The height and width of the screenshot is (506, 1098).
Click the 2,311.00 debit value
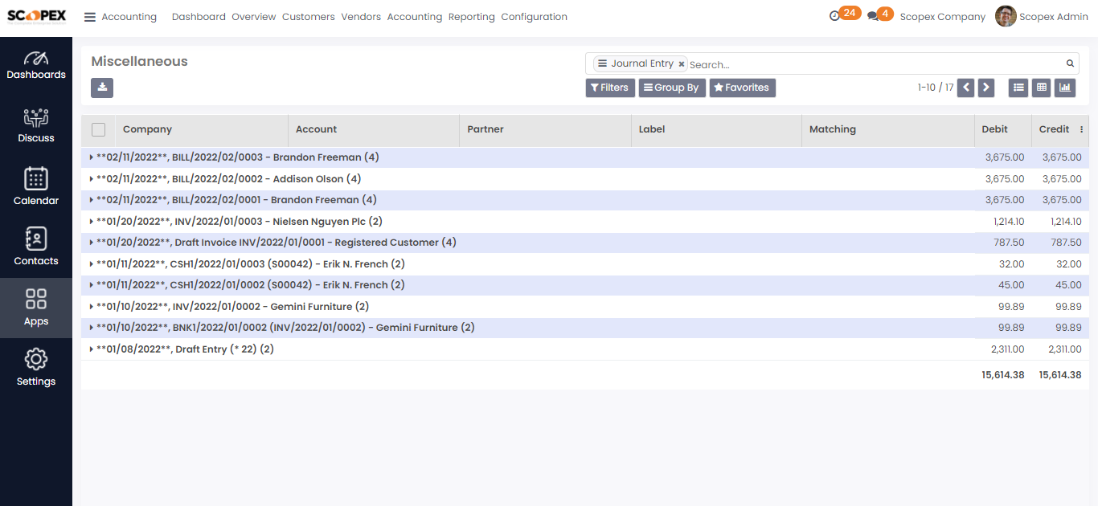1008,349
